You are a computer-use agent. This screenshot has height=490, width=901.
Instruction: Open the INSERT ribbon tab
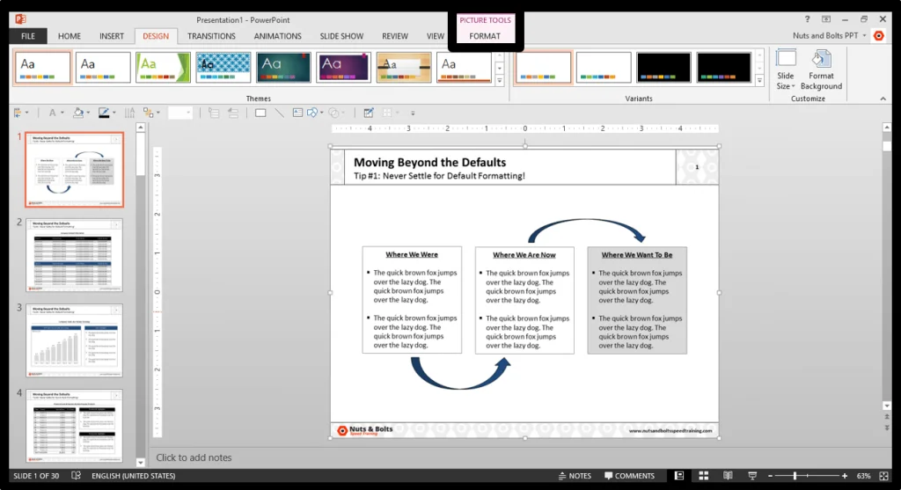coord(112,35)
